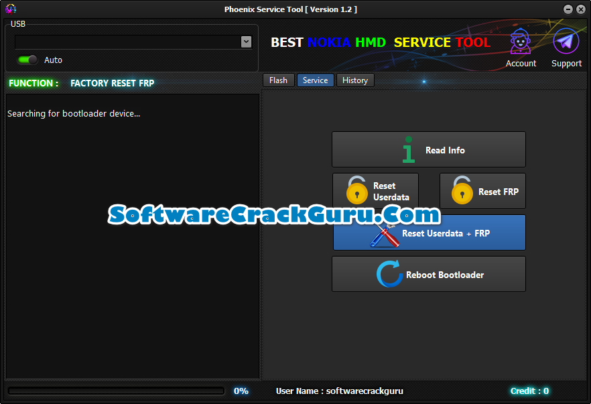Toggle the Auto switch off

(x=27, y=60)
